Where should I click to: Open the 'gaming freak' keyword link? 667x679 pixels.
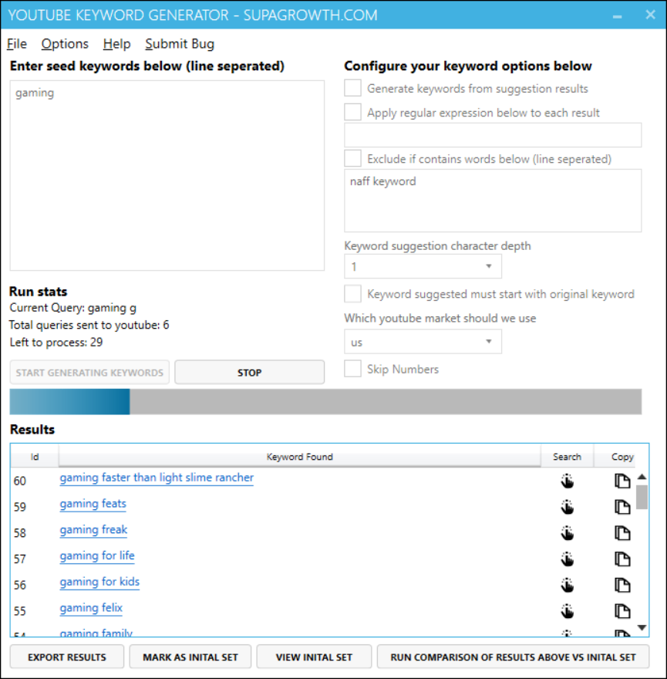click(93, 529)
